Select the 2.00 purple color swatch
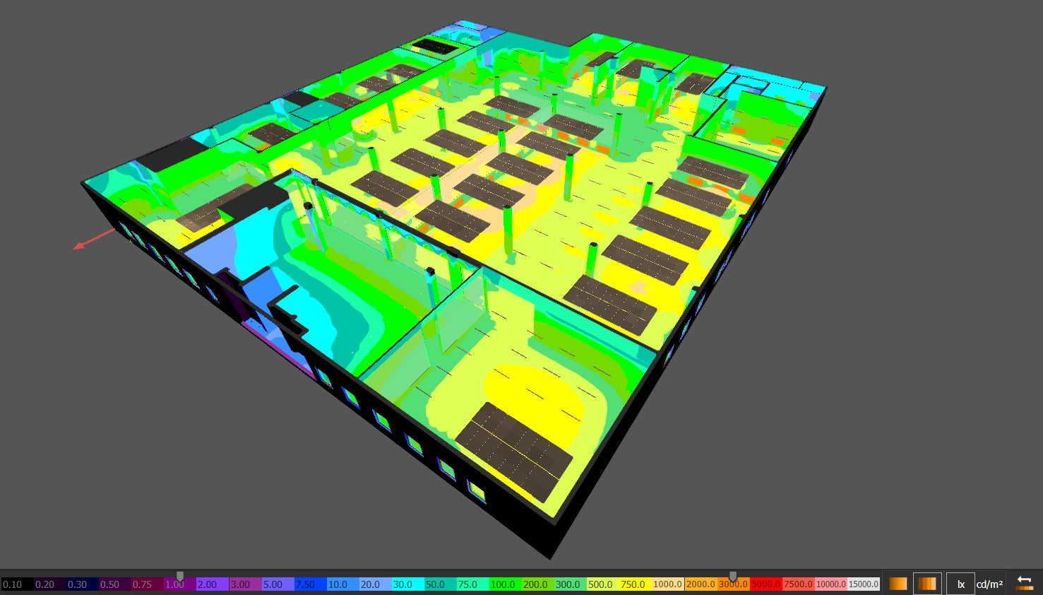1043x595 pixels. click(212, 585)
